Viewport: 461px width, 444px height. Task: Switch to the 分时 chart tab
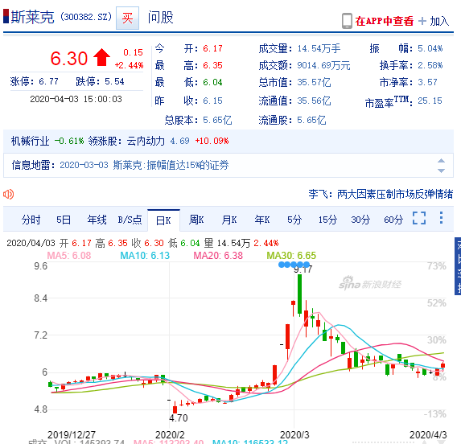[x=31, y=220]
